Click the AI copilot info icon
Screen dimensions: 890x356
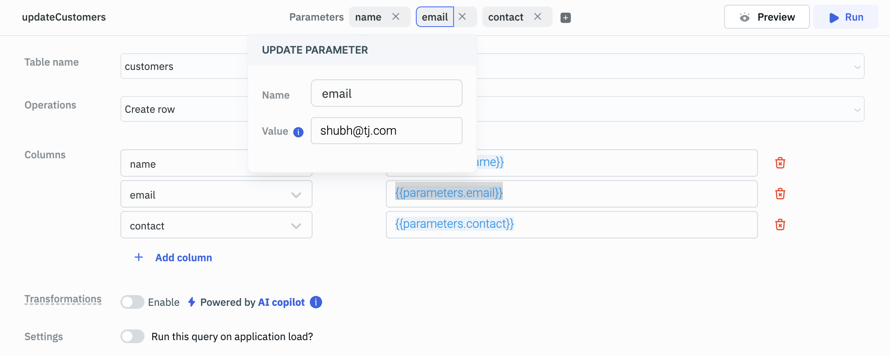tap(316, 302)
